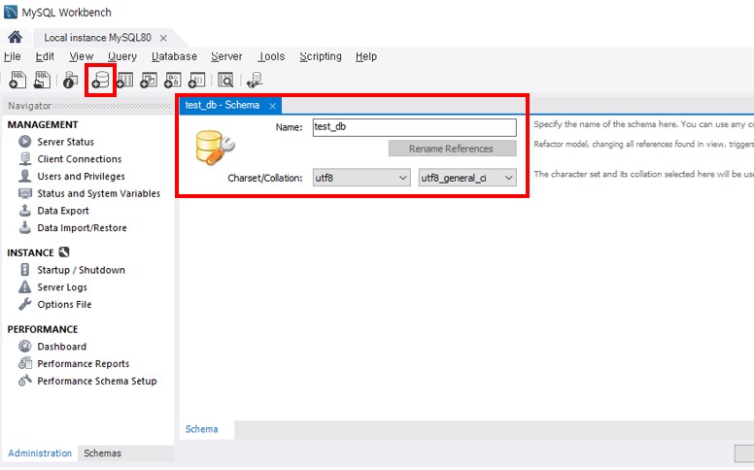Open the Edit menu

45,56
